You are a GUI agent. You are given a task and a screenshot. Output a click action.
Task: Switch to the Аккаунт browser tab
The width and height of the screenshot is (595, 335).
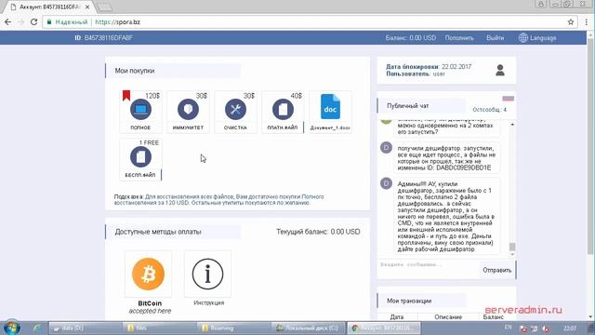[x=49, y=7]
